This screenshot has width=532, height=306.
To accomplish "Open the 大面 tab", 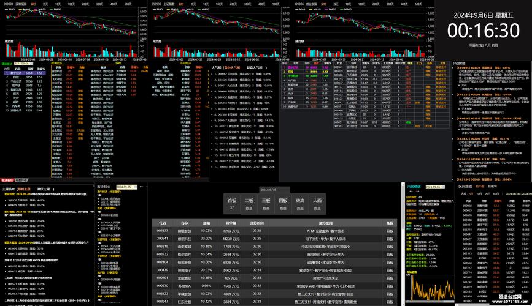I will [317, 203].
